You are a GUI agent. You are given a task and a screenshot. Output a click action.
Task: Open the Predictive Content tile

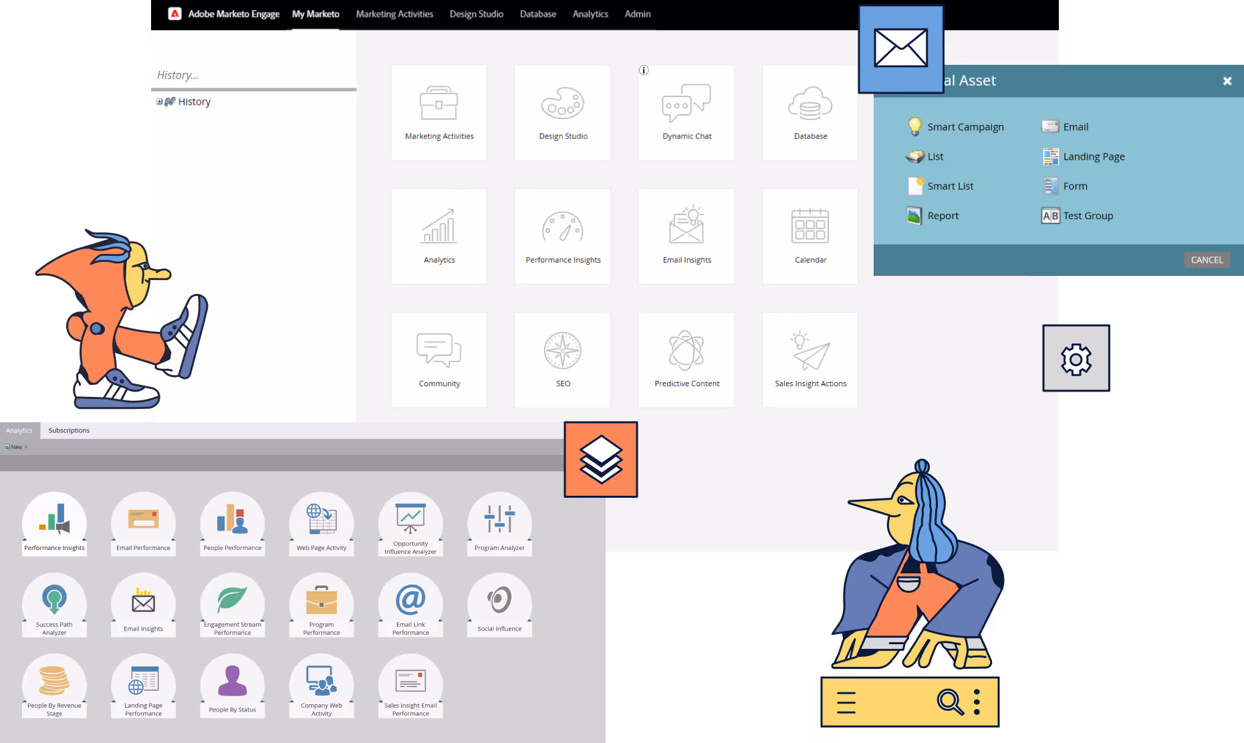(x=686, y=359)
